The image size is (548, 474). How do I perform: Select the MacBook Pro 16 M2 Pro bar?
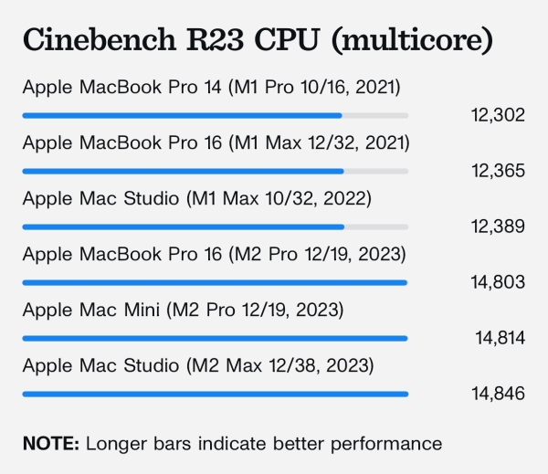[215, 282]
